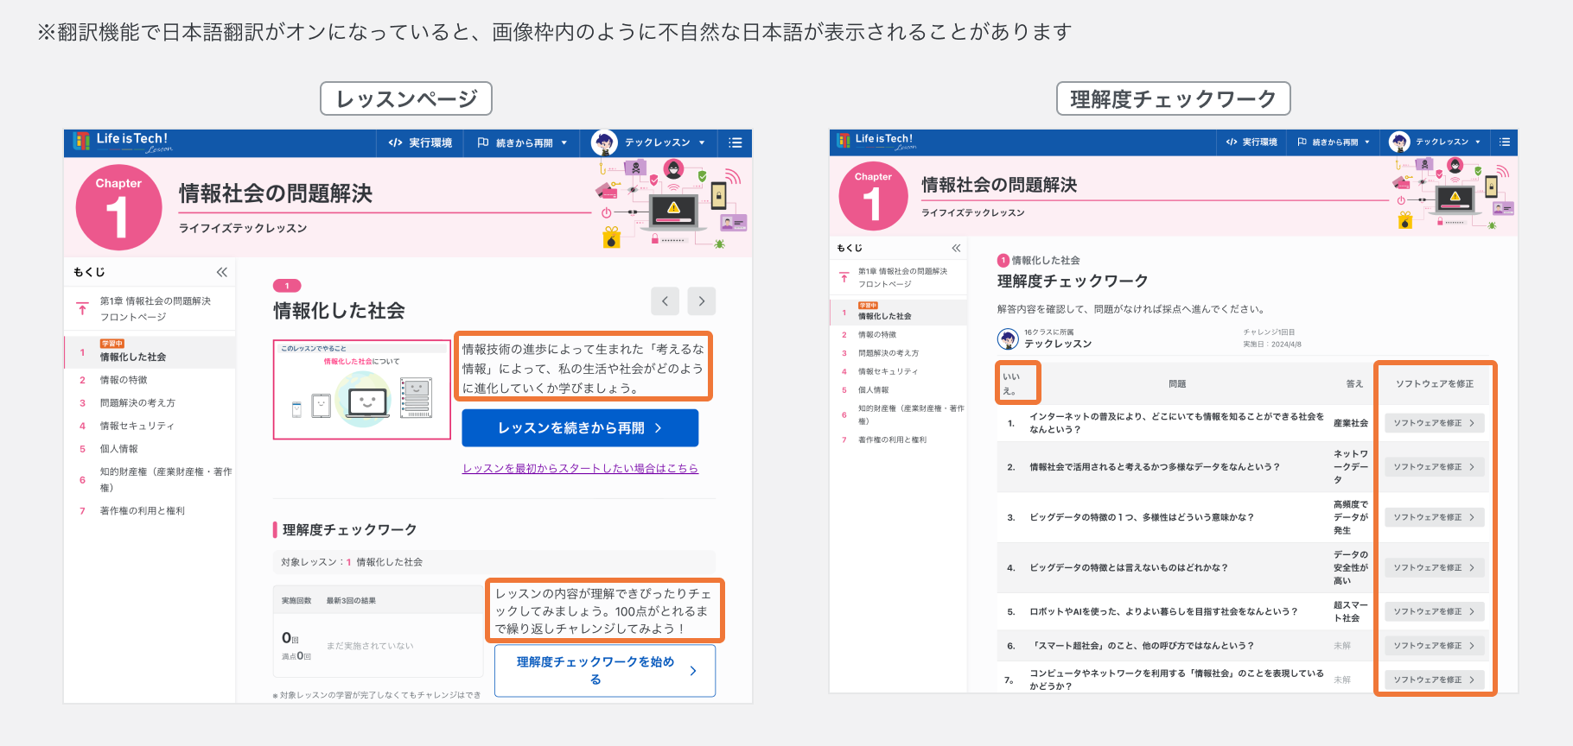Click ソフトウェアを修正 column header

point(1435,384)
